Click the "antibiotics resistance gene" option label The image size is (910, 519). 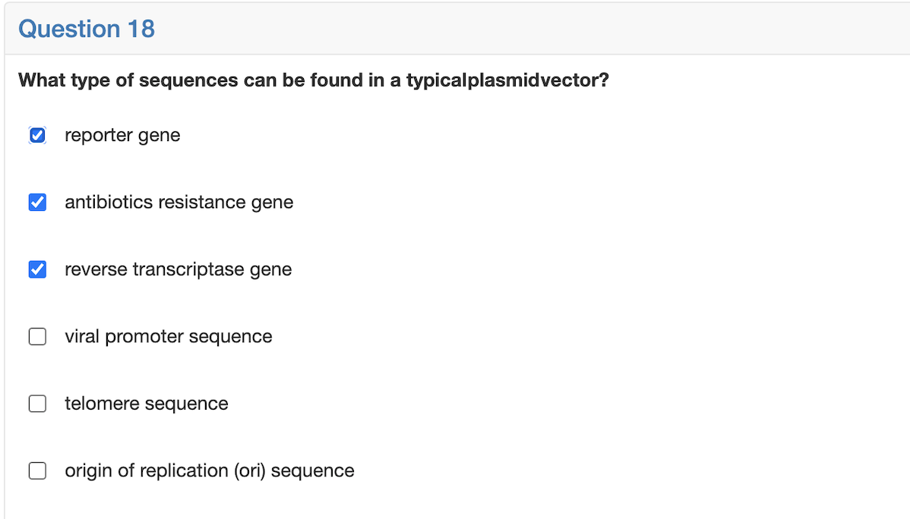point(179,203)
